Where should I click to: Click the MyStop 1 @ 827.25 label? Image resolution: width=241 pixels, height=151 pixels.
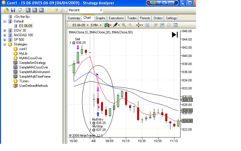point(98,128)
